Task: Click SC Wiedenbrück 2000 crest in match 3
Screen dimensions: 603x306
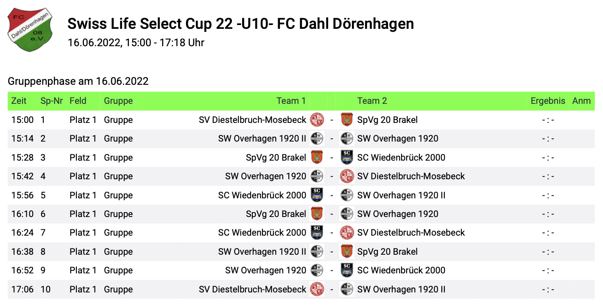Action: point(347,158)
